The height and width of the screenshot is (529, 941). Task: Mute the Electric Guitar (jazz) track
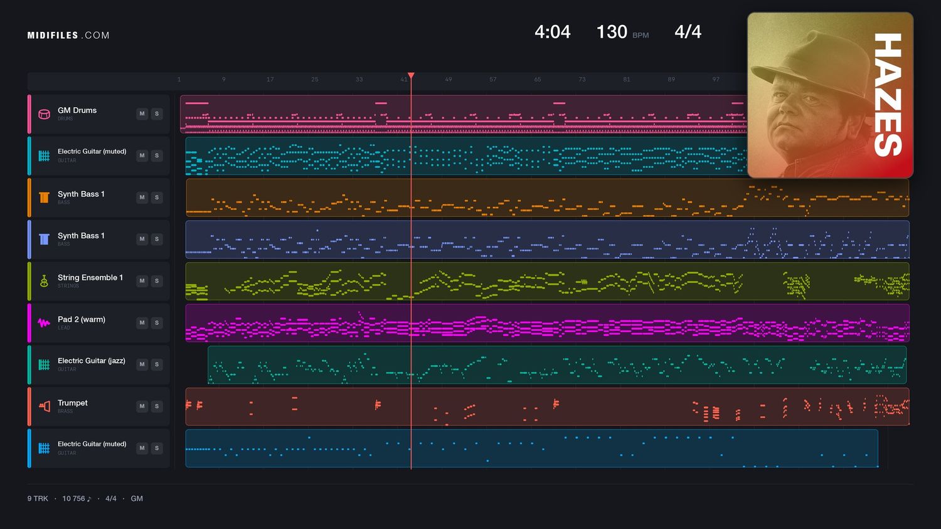pos(142,365)
